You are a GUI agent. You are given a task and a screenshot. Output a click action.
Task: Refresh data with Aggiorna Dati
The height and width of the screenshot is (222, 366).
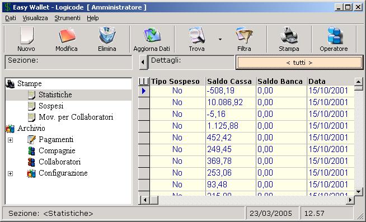tap(152, 39)
